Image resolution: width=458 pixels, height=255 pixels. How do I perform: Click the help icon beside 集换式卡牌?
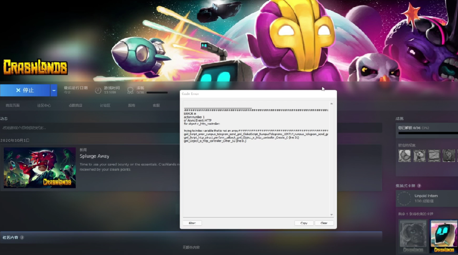click(419, 186)
